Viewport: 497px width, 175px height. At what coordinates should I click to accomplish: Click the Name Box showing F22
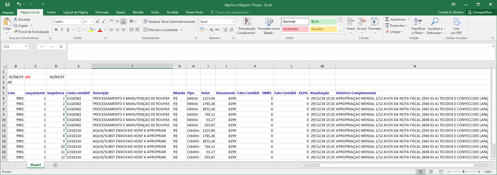pos(15,47)
